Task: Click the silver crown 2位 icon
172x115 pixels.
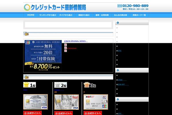Action: coord(60,85)
